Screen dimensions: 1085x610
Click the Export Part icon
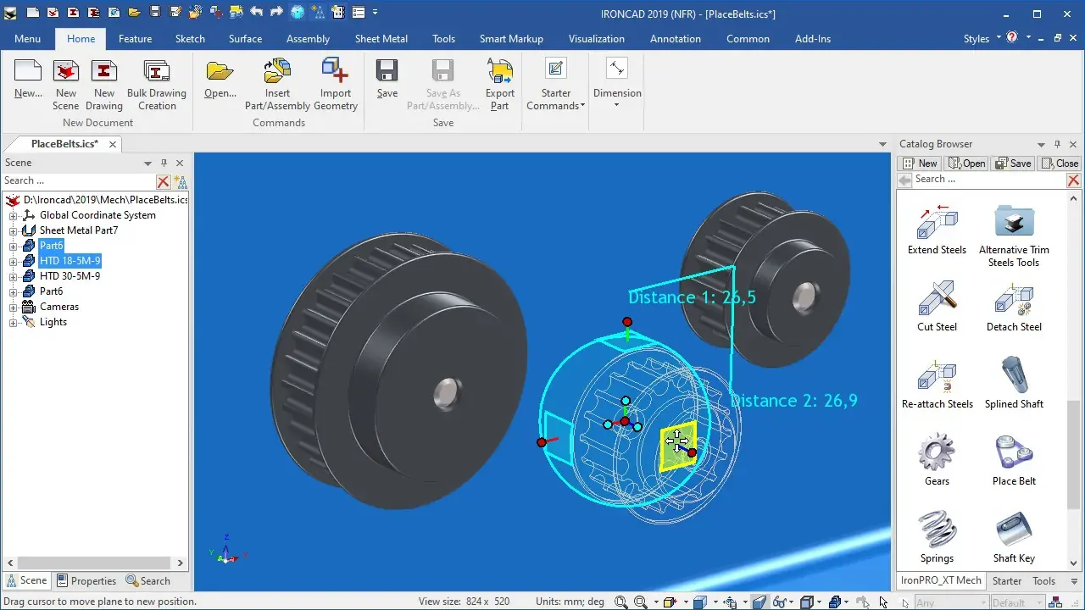[x=500, y=85]
